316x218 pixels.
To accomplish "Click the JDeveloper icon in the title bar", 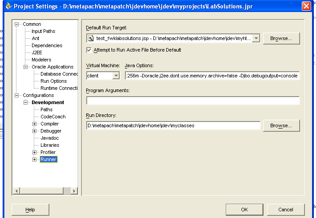I will [x=8, y=6].
